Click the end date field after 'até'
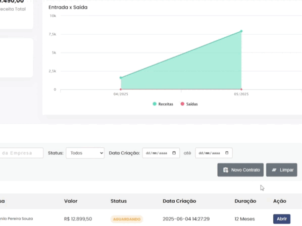302x226 pixels. (214, 153)
